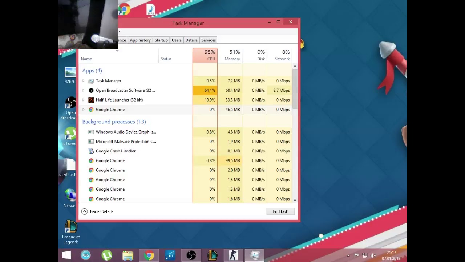Open the Action Center flag icon
The height and width of the screenshot is (262, 465).
pos(356,256)
